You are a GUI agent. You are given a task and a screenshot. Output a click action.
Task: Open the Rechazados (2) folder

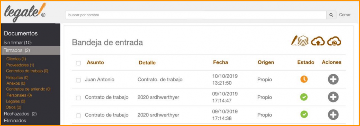(x=20, y=114)
